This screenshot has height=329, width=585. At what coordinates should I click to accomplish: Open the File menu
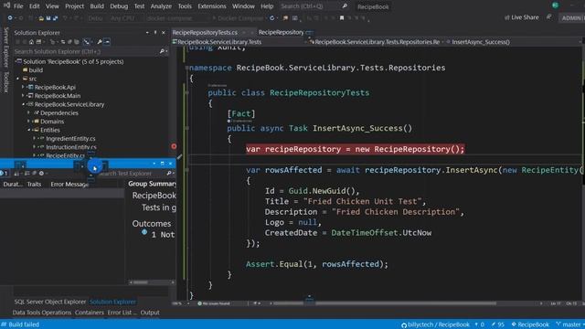point(18,6)
